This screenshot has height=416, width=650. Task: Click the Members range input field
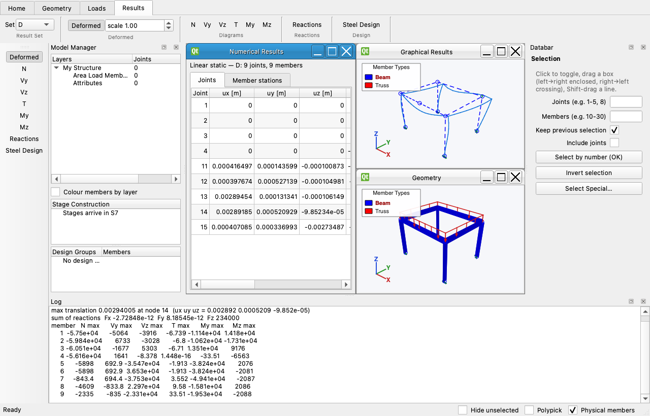(x=626, y=117)
